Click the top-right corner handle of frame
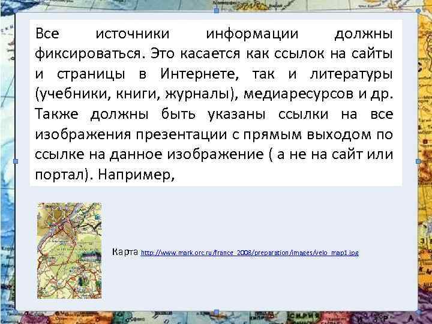 coord(418,11)
